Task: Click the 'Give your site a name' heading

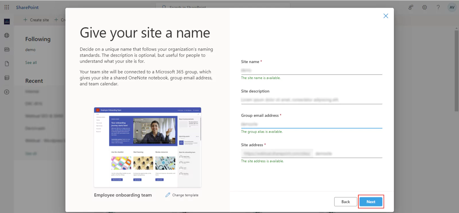Action: 145,33
